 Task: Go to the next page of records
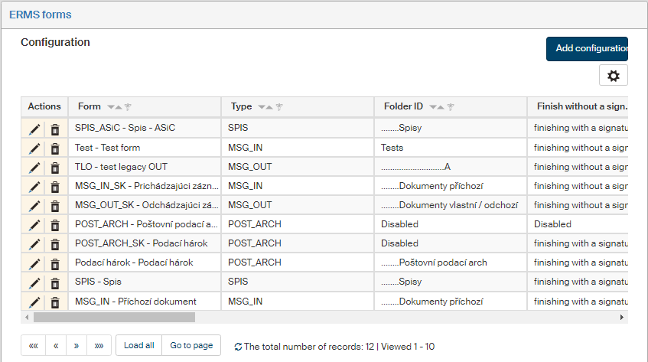click(x=77, y=345)
